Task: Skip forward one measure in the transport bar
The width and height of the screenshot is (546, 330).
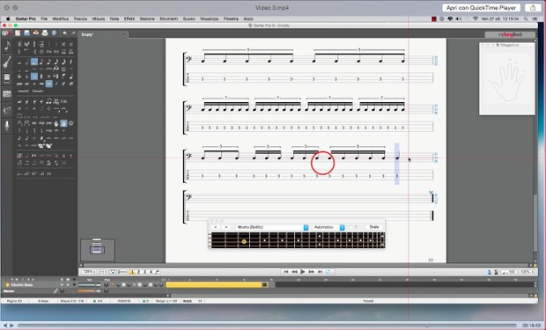Action: point(311,272)
